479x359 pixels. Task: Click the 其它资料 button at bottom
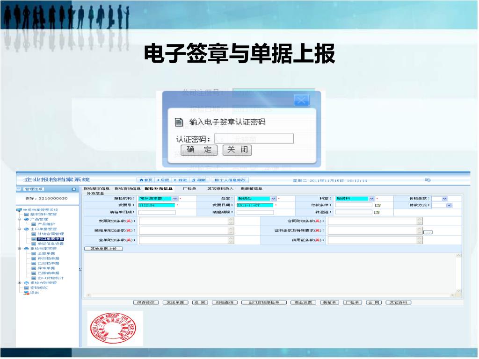pos(399,302)
